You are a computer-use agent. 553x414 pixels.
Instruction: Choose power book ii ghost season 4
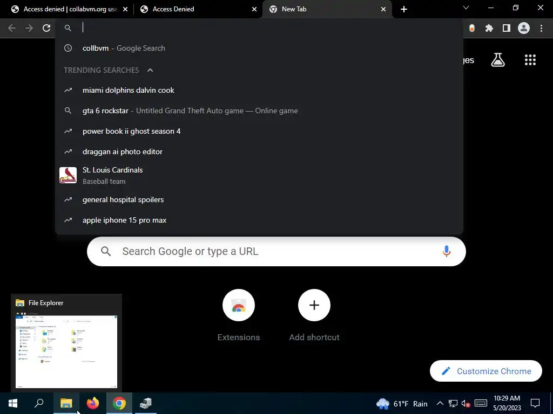click(x=259, y=132)
